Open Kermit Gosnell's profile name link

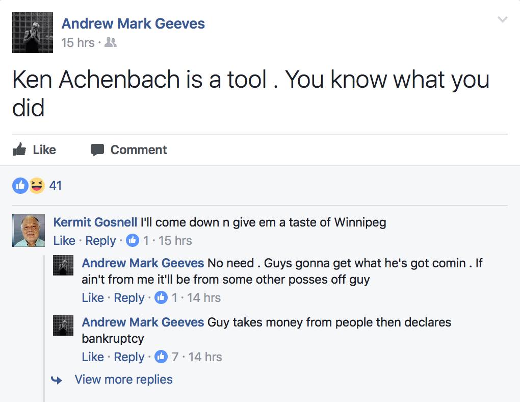click(x=95, y=222)
